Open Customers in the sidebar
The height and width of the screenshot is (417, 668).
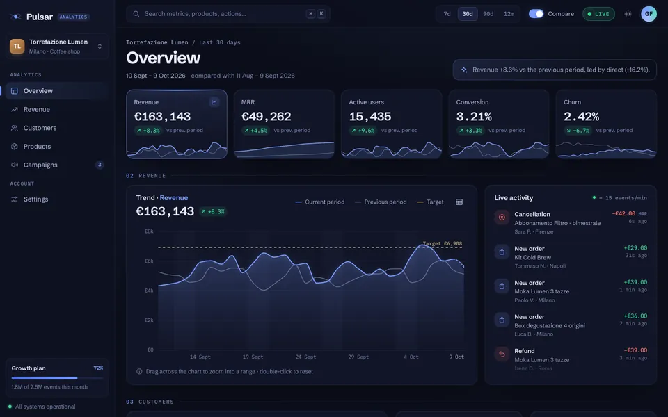(57, 128)
